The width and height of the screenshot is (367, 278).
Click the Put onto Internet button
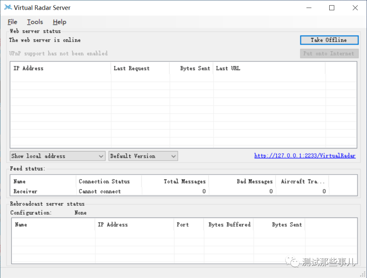coord(329,54)
